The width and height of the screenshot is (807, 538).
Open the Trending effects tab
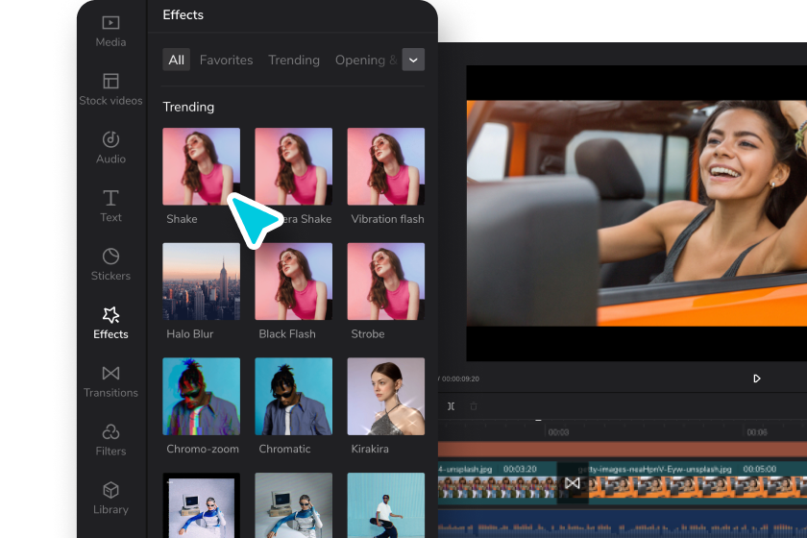point(293,60)
